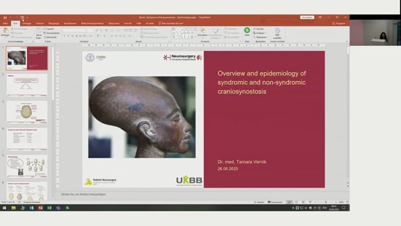This screenshot has height=226, width=401.
Task: Click the green Slido icon
Action: (x=247, y=31)
